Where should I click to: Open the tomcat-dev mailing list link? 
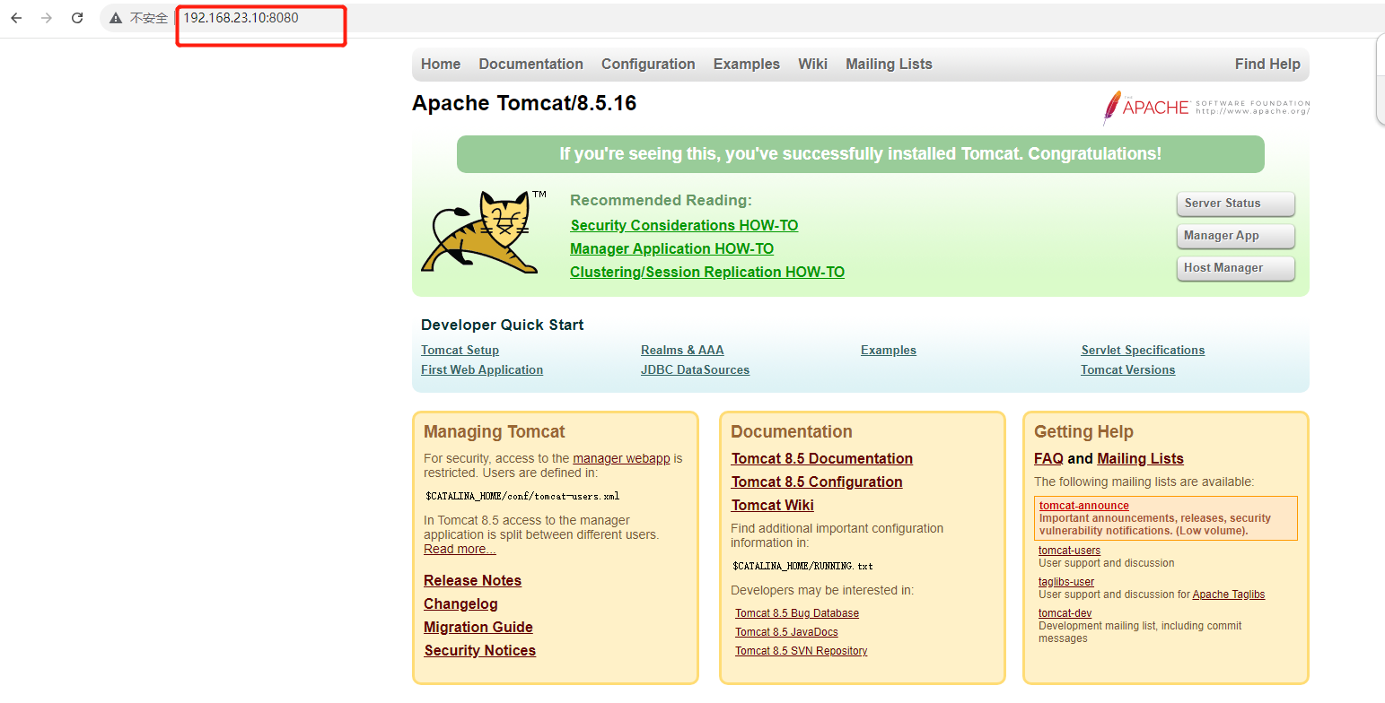[1065, 613]
